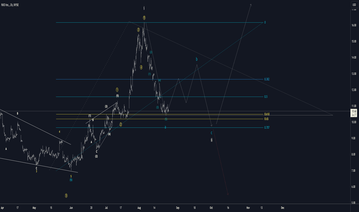Screen dimensions: 359x212
Task: Click the 11.00 price axis label
Action: tap(354, 106)
